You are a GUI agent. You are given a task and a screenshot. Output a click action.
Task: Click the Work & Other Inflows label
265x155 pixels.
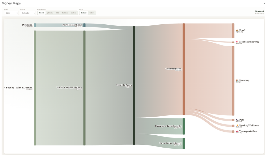click(x=69, y=87)
